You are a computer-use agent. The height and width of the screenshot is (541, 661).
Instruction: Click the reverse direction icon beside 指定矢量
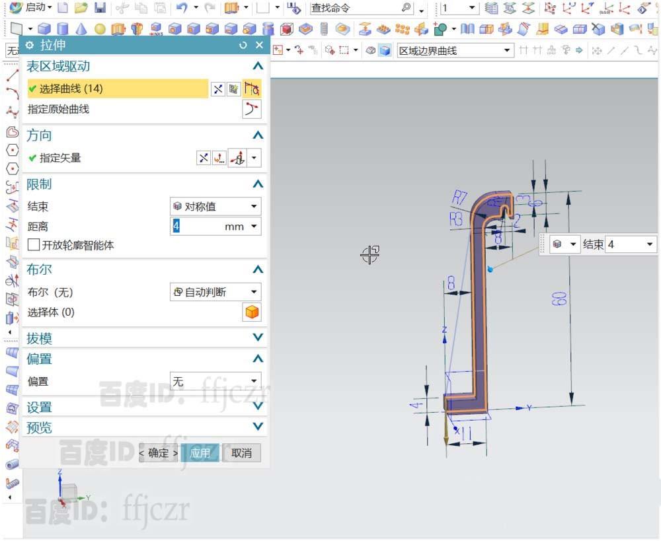point(203,158)
